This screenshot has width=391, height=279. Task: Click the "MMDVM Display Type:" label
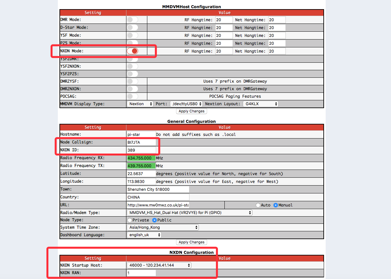[x=82, y=104]
